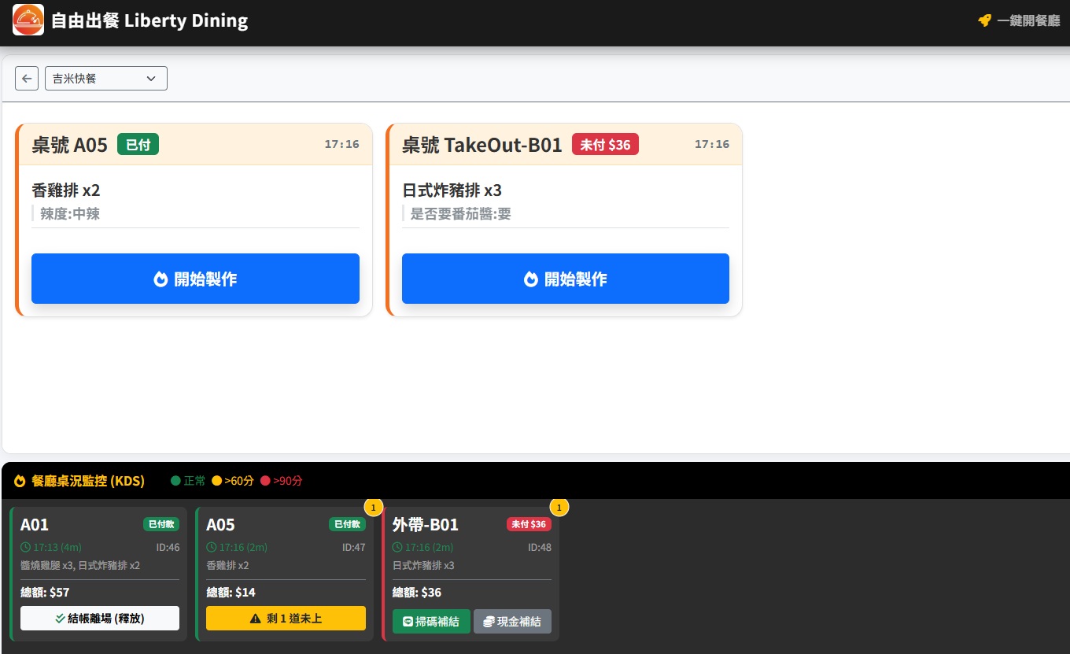Click the rocket icon in header
Viewport: 1070px width, 654px height.
tap(984, 20)
